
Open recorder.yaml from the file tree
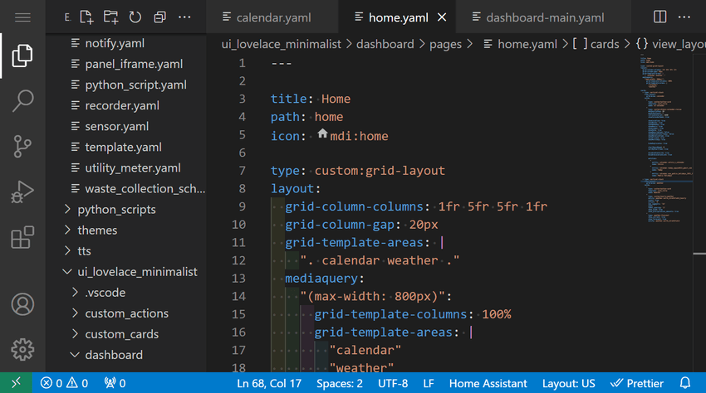point(122,105)
